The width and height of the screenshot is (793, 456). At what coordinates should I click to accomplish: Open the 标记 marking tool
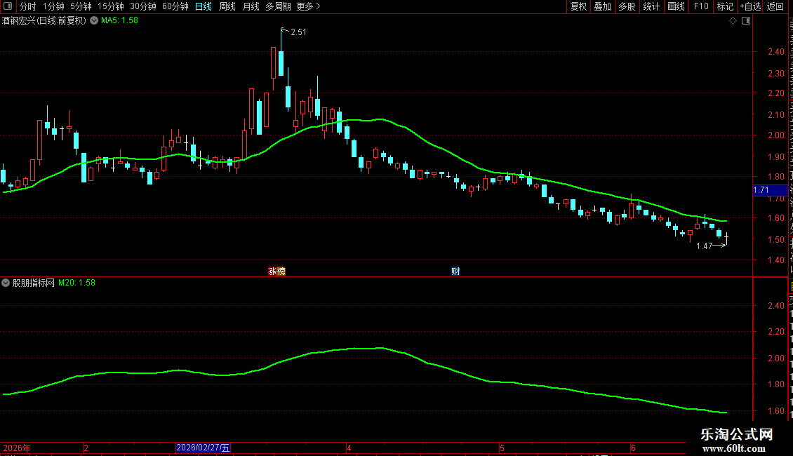[x=725, y=6]
